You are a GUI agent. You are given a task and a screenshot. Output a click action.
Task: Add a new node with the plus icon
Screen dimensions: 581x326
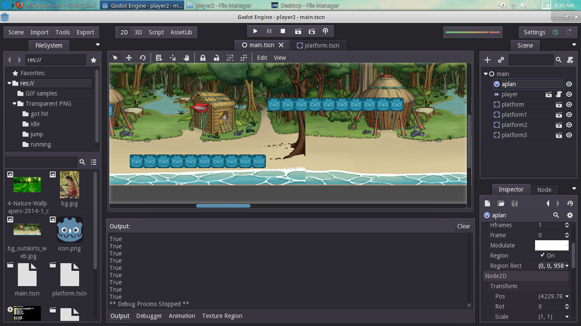coord(487,60)
